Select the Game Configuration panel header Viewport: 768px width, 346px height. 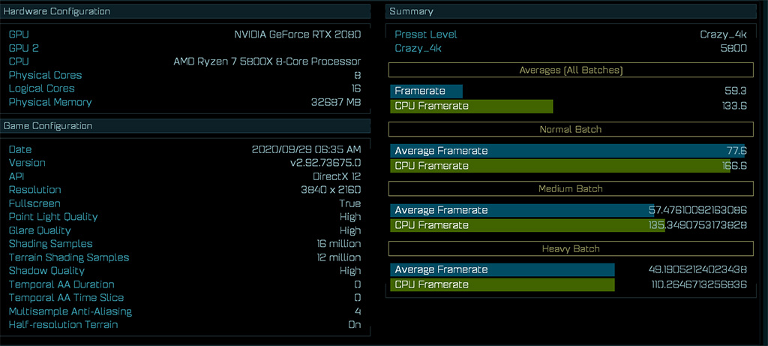coord(185,126)
